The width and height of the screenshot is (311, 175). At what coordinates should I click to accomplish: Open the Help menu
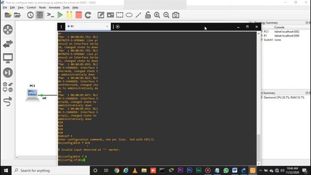[75, 8]
